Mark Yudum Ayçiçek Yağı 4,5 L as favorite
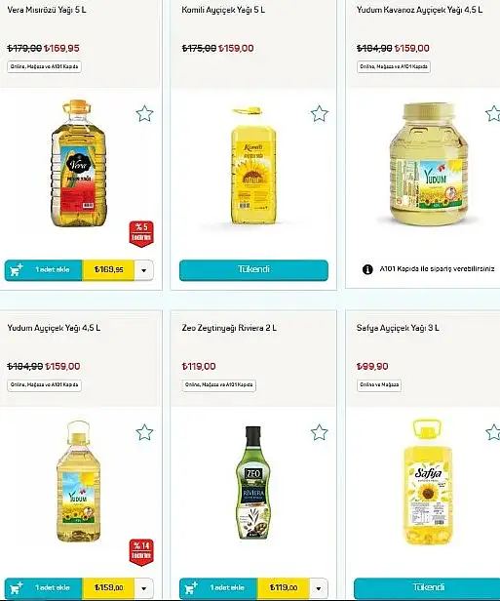This screenshot has height=601, width=500. click(144, 432)
